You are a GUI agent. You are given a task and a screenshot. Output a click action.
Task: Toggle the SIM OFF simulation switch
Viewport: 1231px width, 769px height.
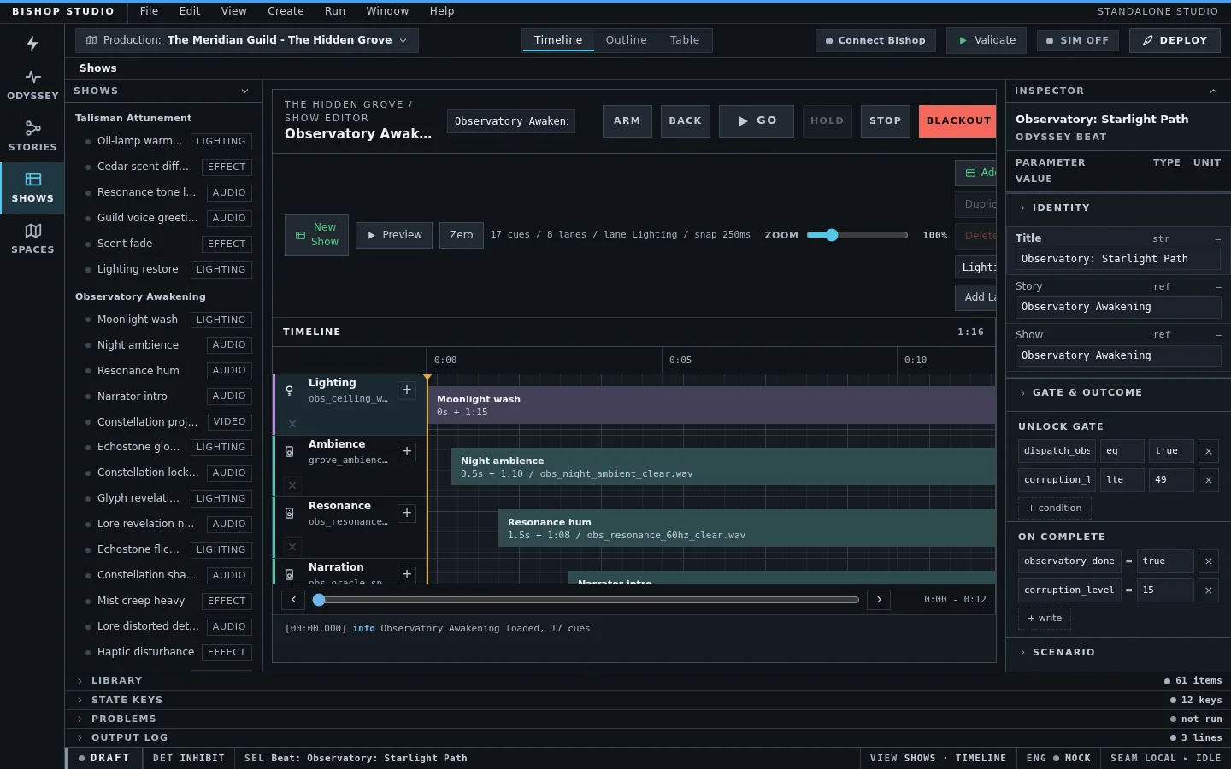pos(1077,40)
